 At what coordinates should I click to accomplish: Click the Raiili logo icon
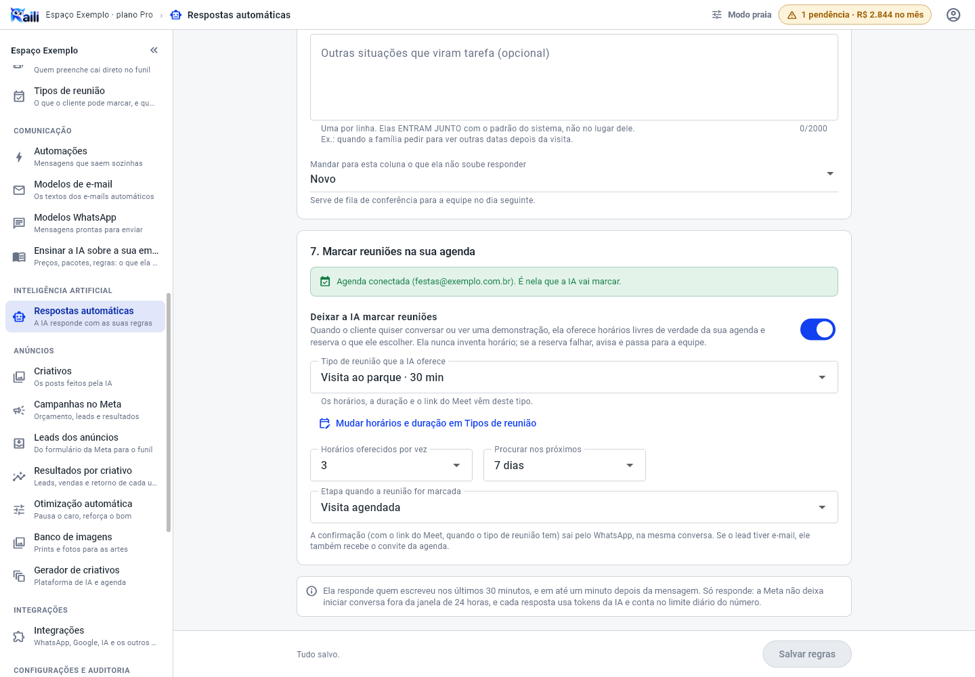[x=25, y=15]
